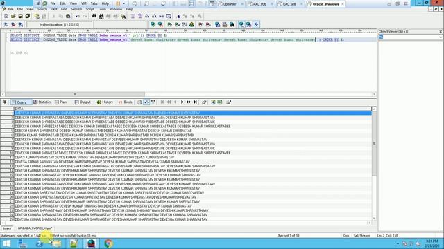Go to next record arrow
Screen dimensions: 444x249
click(x=182, y=102)
